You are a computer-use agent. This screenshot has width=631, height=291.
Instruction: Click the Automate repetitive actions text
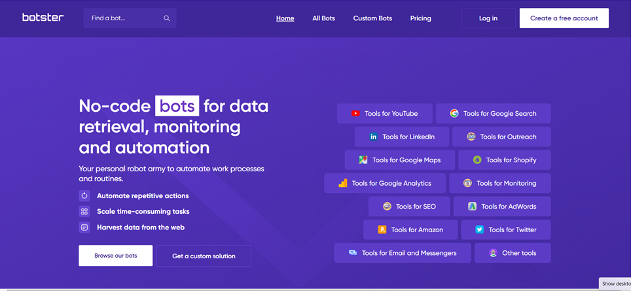point(143,196)
